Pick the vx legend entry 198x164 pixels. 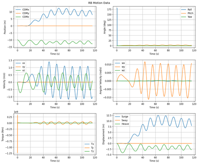20,63
